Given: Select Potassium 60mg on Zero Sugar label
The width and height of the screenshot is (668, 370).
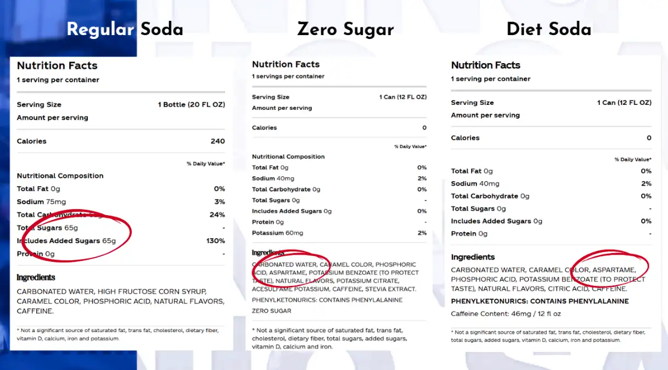Looking at the screenshot, I should point(277,233).
